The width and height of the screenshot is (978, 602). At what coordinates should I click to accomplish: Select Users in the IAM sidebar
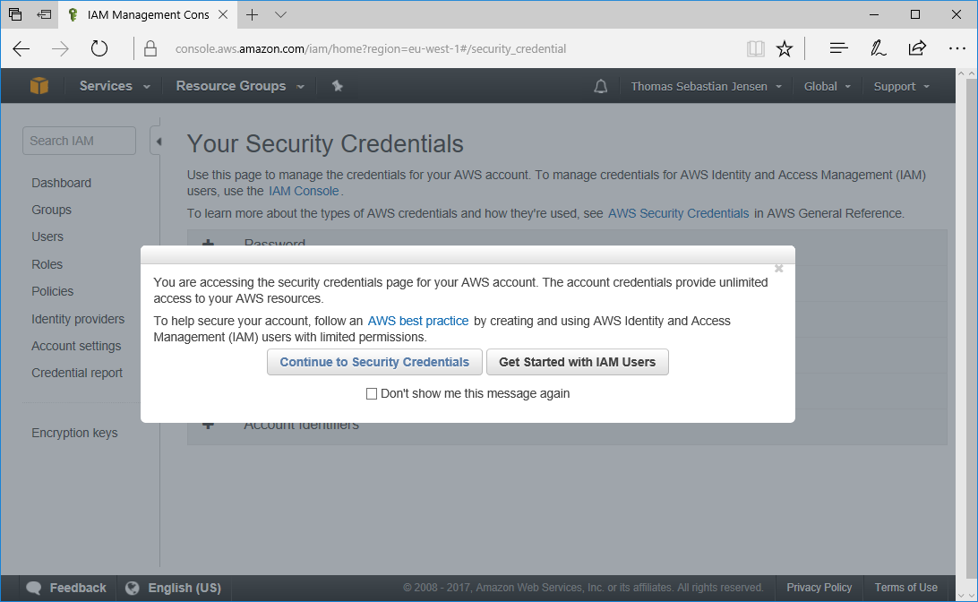[47, 236]
